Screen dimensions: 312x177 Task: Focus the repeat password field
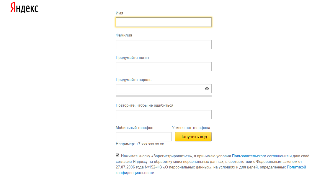(164, 115)
